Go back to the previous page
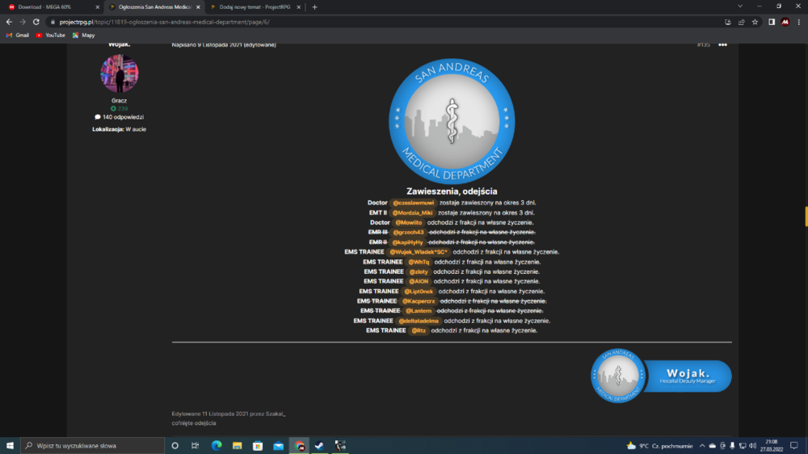The height and width of the screenshot is (454, 808). point(9,22)
